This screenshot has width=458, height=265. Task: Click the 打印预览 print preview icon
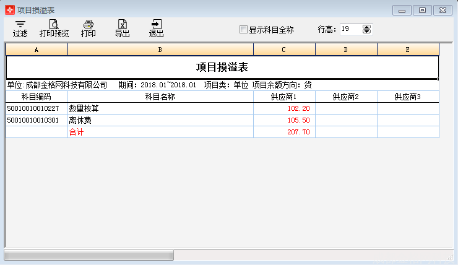click(54, 28)
